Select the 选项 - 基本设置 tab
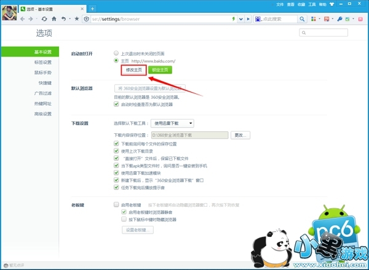This screenshot has width=369, height=270. 52,9
